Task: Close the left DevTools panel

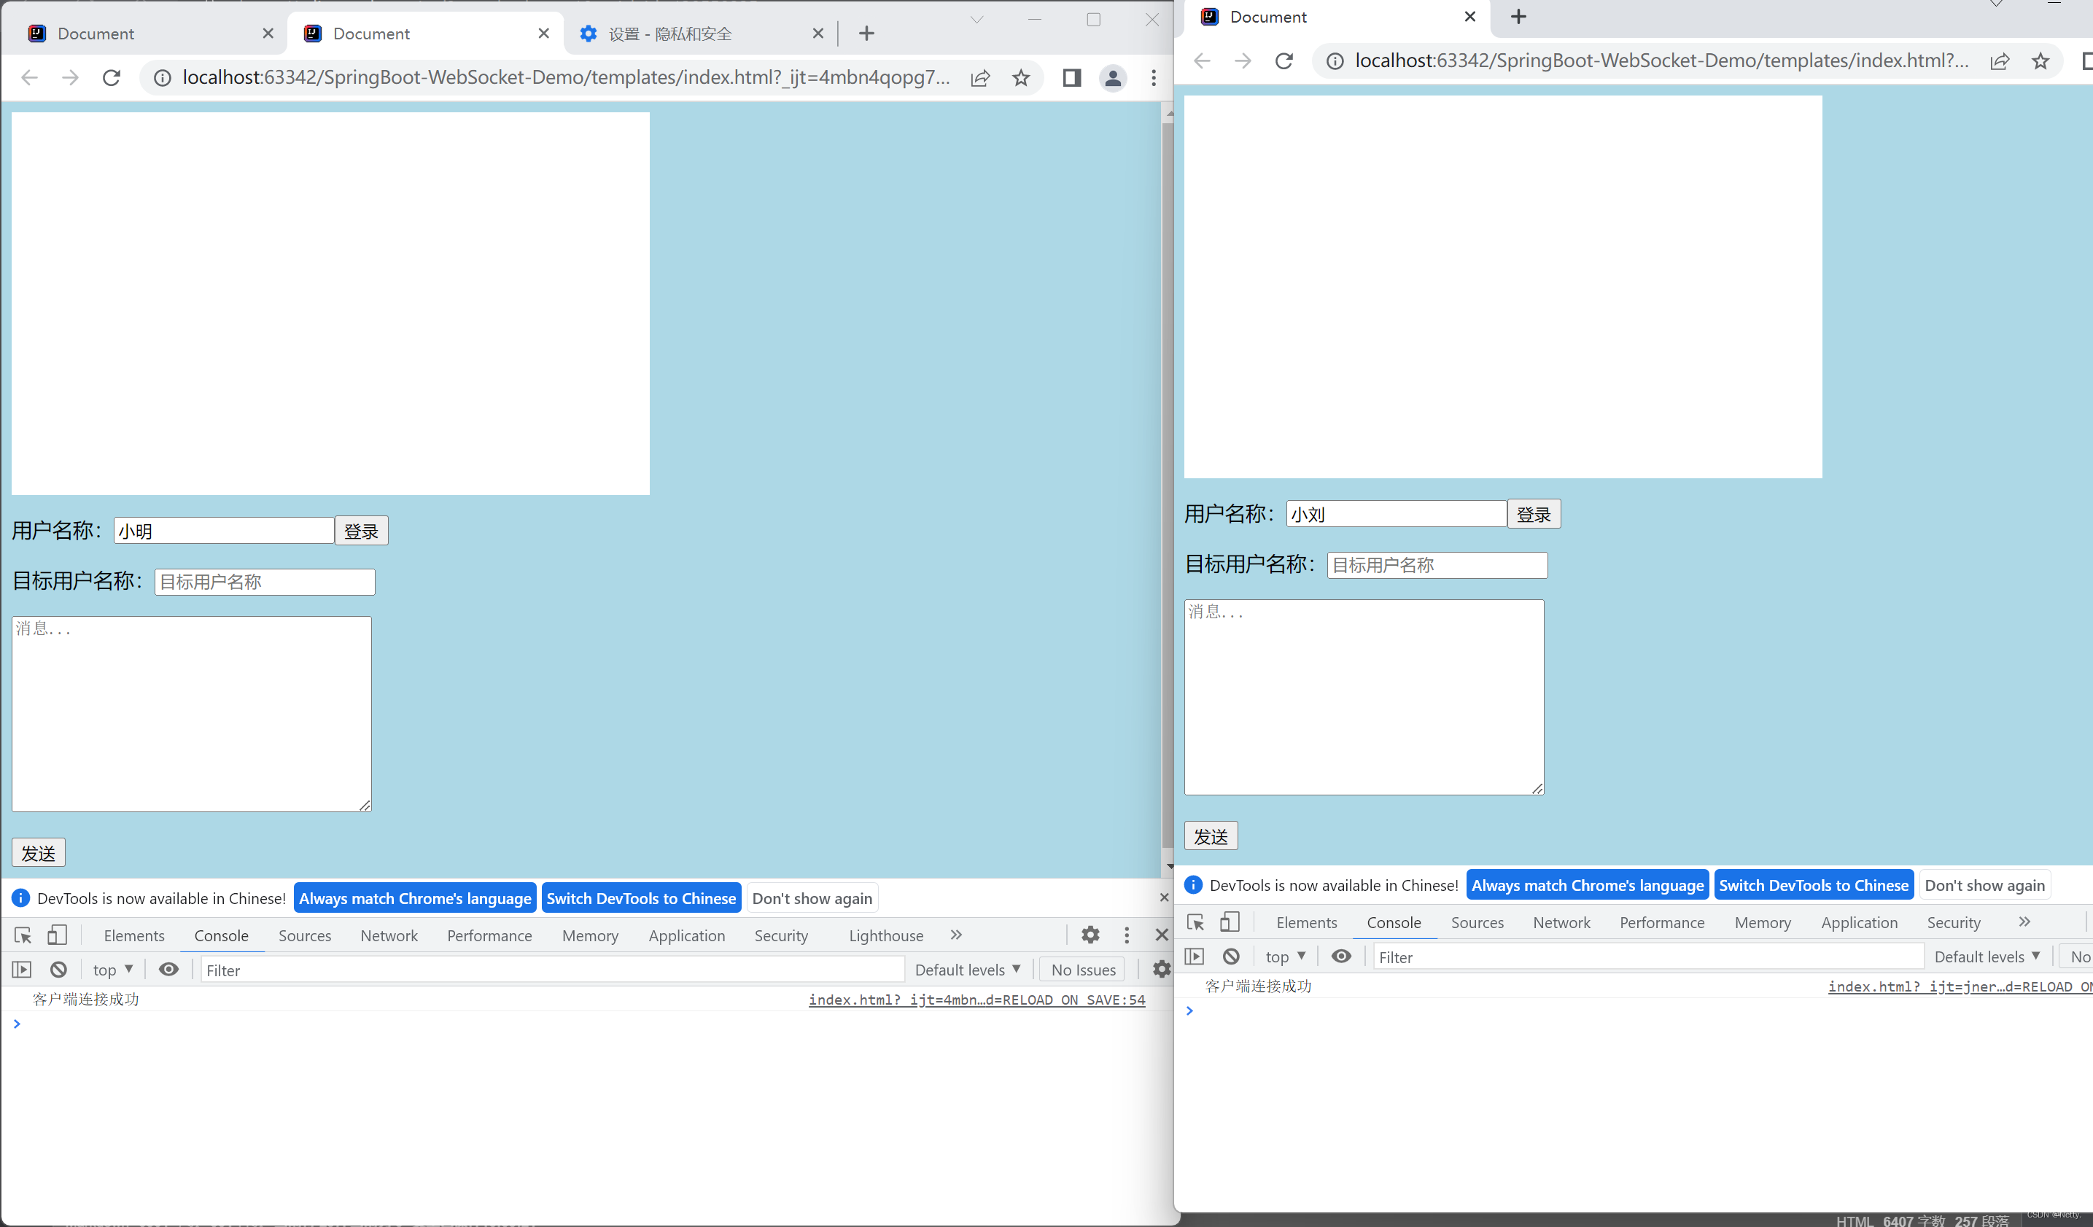Action: click(1162, 935)
